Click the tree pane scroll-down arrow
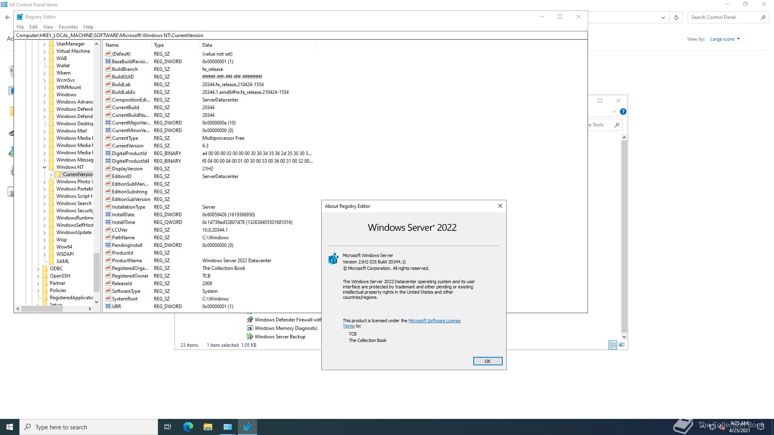This screenshot has width=774, height=435. click(x=96, y=302)
